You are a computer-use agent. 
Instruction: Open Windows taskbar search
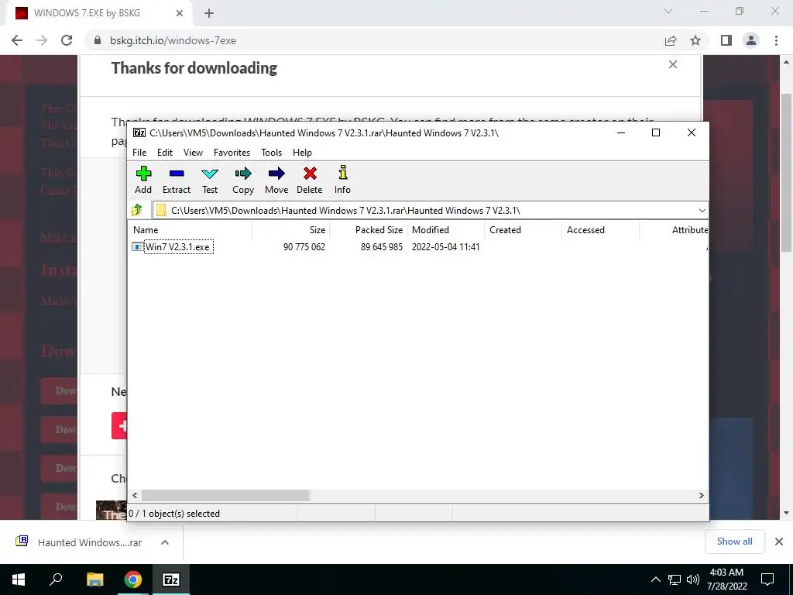coord(56,580)
